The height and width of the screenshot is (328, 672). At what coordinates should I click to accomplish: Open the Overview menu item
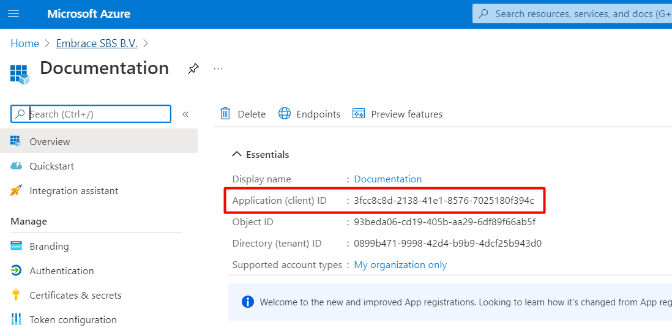(99, 141)
